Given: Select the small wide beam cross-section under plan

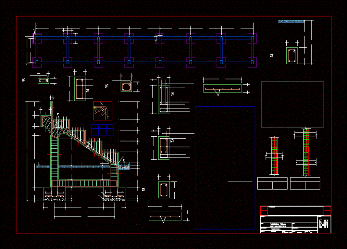Looking at the screenshot, I should tap(43, 81).
